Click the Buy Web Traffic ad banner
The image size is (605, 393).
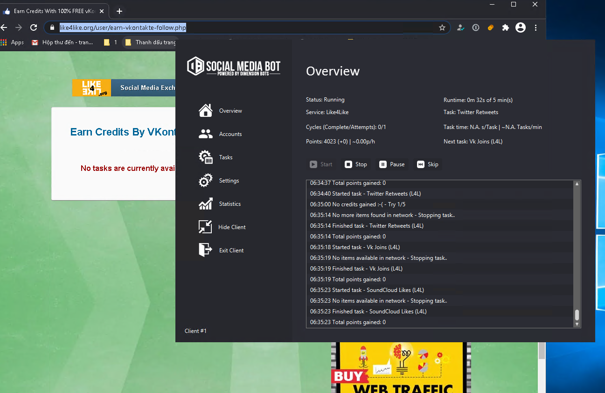coord(401,368)
